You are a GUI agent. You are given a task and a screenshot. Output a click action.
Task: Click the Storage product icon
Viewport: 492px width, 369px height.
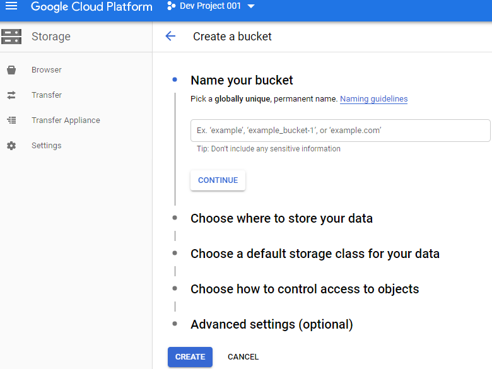[x=11, y=37]
